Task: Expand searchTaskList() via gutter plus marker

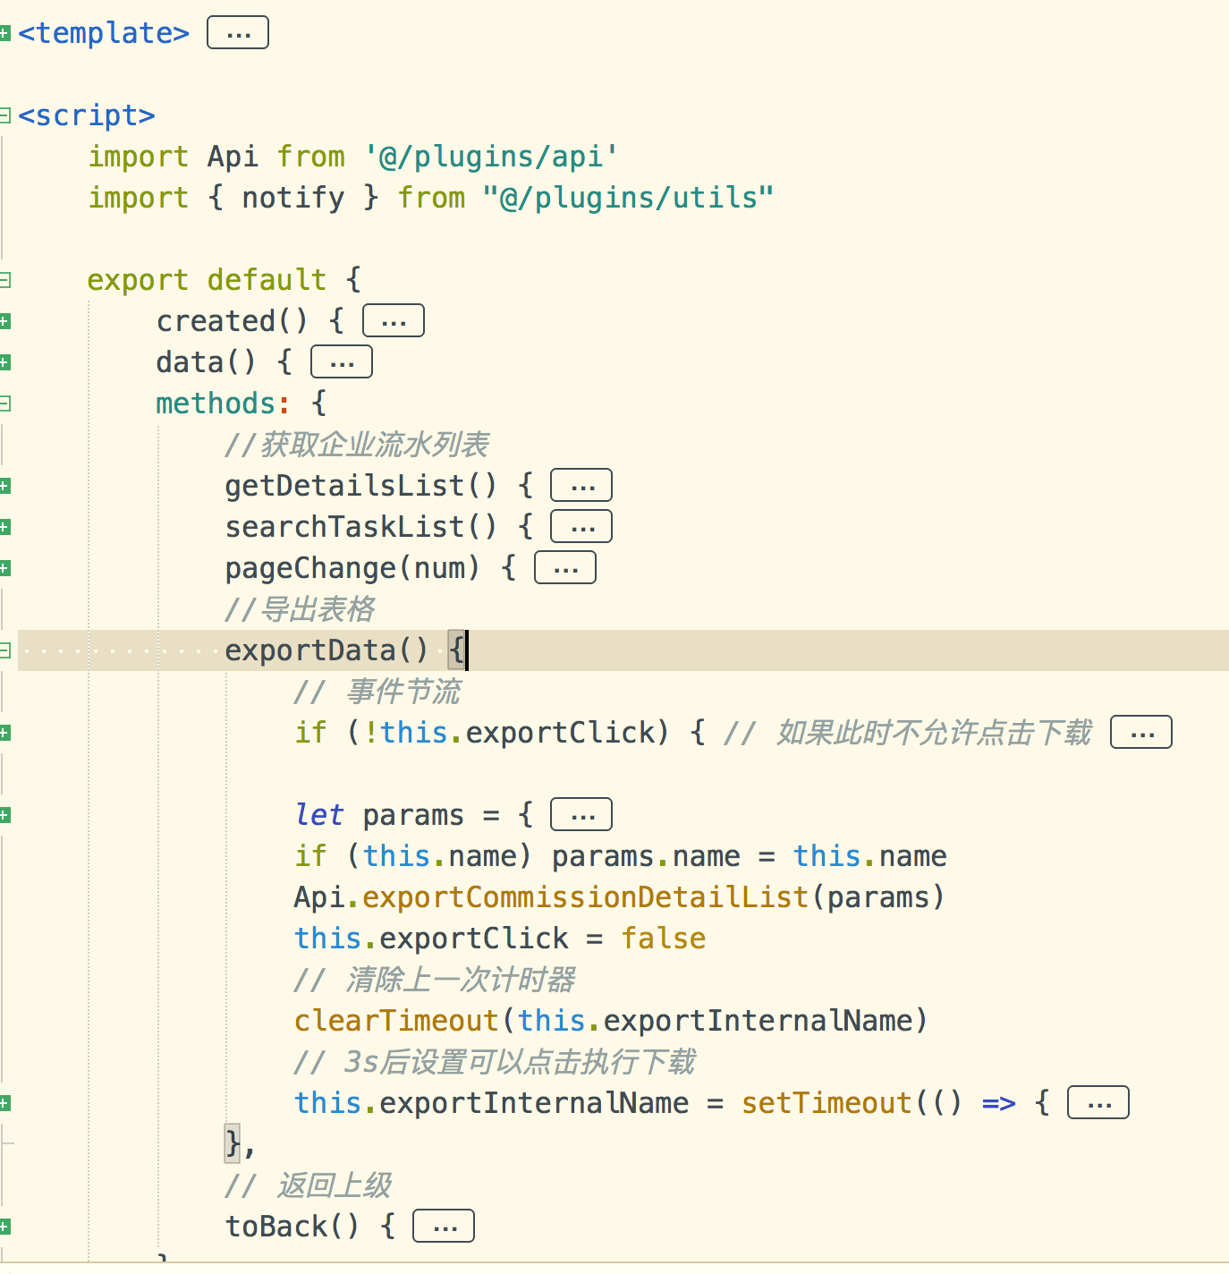Action: 4,527
